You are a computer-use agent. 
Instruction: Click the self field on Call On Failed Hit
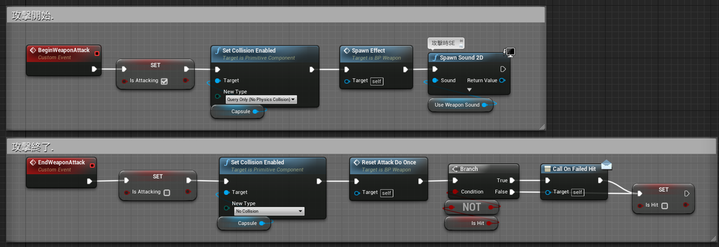coord(578,192)
